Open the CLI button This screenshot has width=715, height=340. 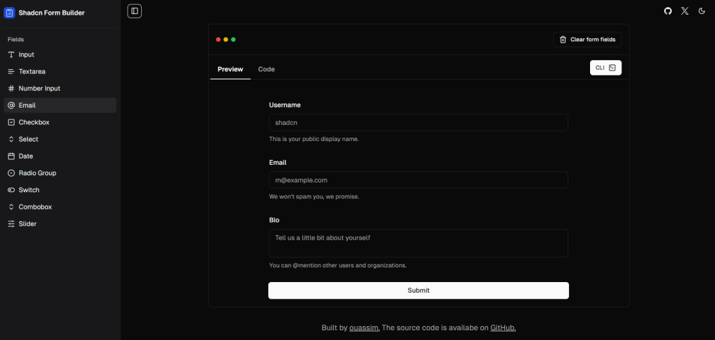pyautogui.click(x=605, y=68)
